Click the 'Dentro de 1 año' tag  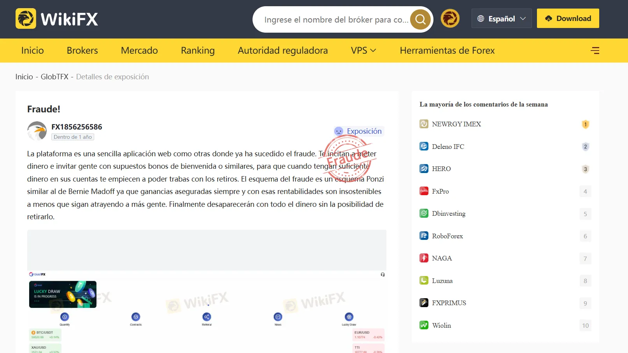73,137
